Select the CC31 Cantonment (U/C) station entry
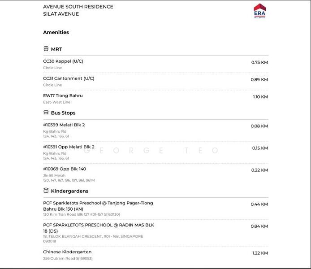The width and height of the screenshot is (311, 269). pyautogui.click(x=69, y=78)
